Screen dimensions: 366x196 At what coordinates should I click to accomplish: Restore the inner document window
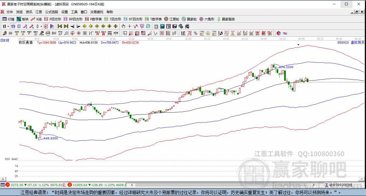tap(357, 12)
